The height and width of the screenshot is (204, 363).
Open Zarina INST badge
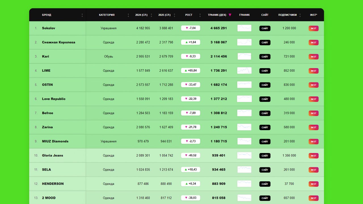tap(313, 127)
